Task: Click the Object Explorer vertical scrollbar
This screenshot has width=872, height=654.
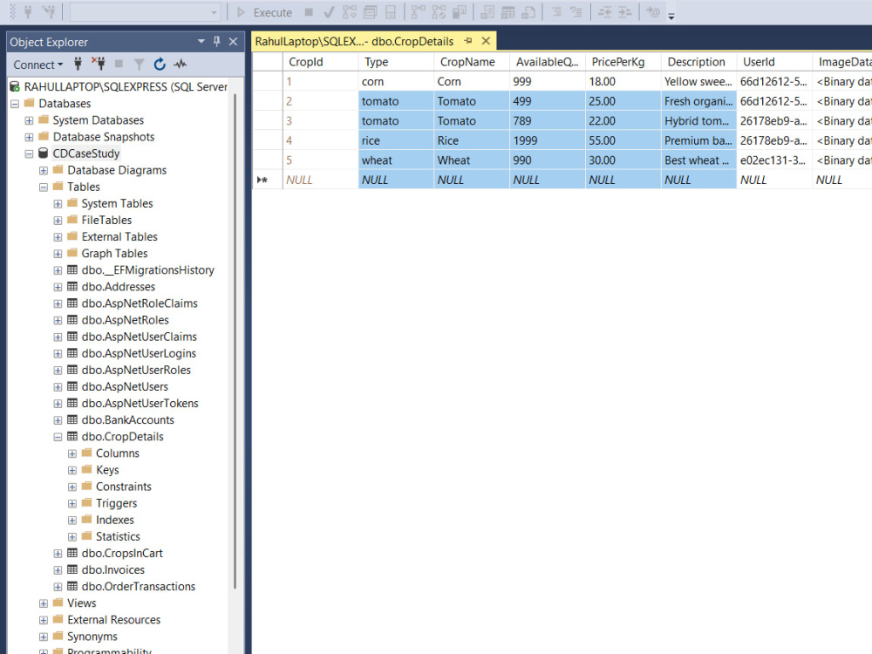Action: coord(235,341)
